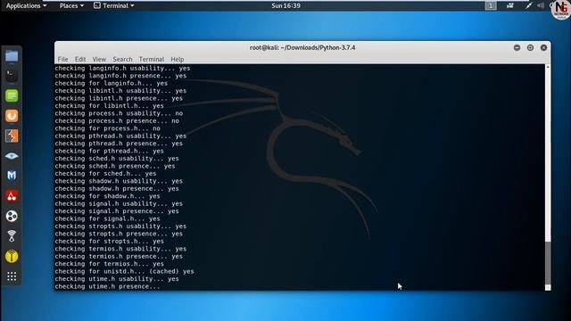The image size is (571, 321).
Task: Minimize the terminal window
Action: pyautogui.click(x=517, y=47)
